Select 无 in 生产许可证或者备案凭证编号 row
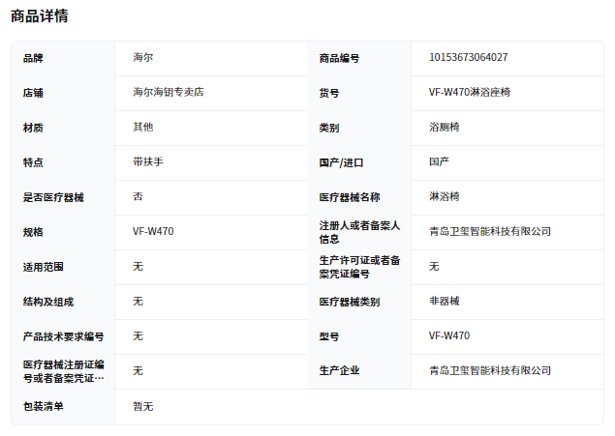 434,267
